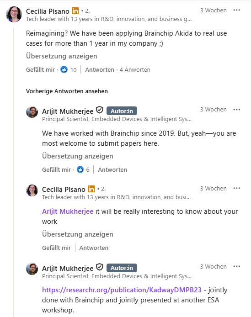Click LinkedIn premium badge next to top Cecilia Pisano

coord(75,11)
